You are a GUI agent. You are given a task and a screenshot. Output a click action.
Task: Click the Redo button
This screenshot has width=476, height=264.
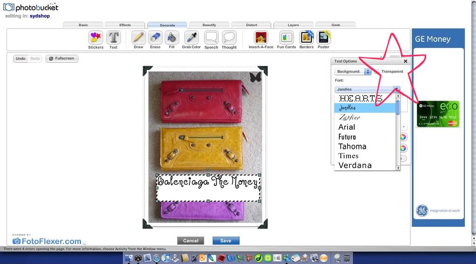pos(35,58)
